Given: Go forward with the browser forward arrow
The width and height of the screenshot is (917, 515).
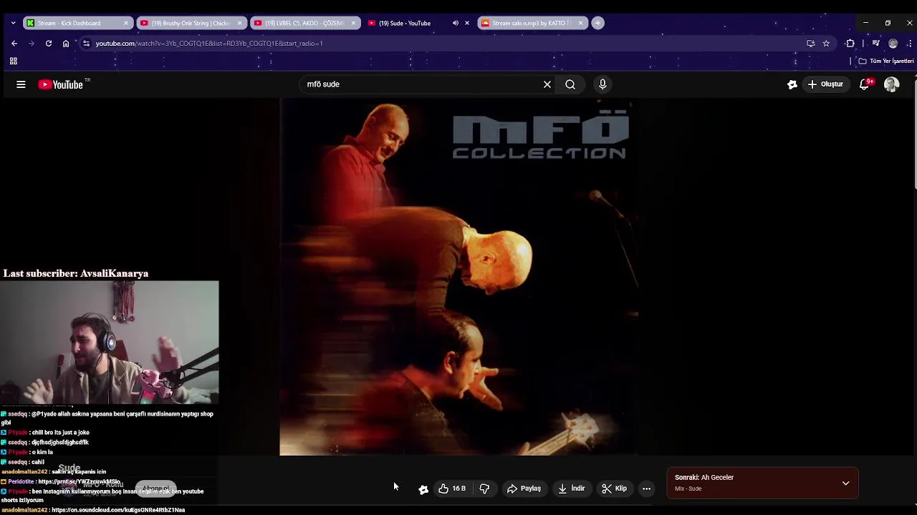Looking at the screenshot, I should pyautogui.click(x=32, y=44).
